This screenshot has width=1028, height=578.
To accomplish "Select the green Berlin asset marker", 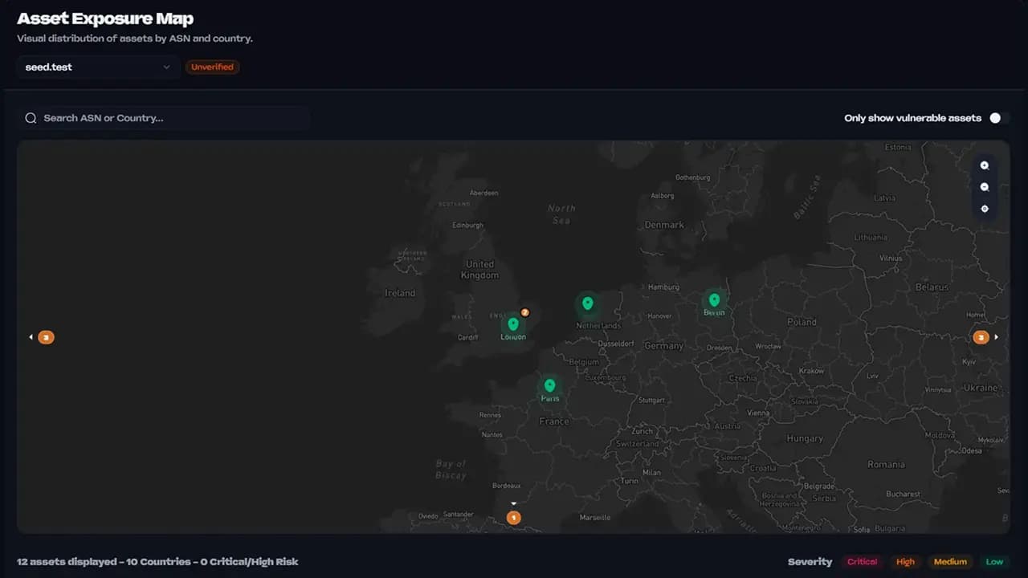I will pyautogui.click(x=713, y=300).
